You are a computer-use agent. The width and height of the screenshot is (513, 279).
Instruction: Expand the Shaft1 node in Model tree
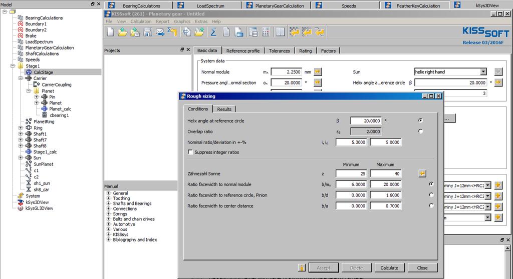pos(20,134)
